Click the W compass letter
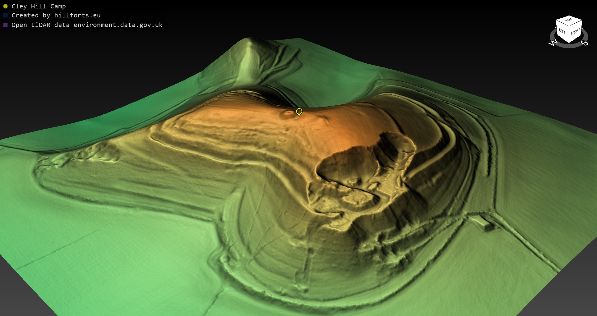Viewport: 597px width, 316px height. pyautogui.click(x=553, y=43)
